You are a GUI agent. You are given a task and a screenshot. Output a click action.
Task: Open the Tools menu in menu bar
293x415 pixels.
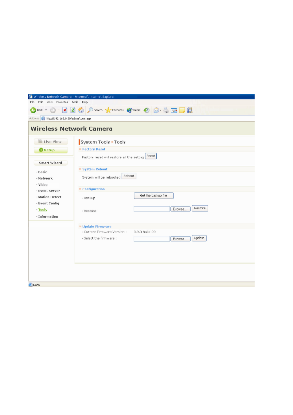pyautogui.click(x=75, y=102)
